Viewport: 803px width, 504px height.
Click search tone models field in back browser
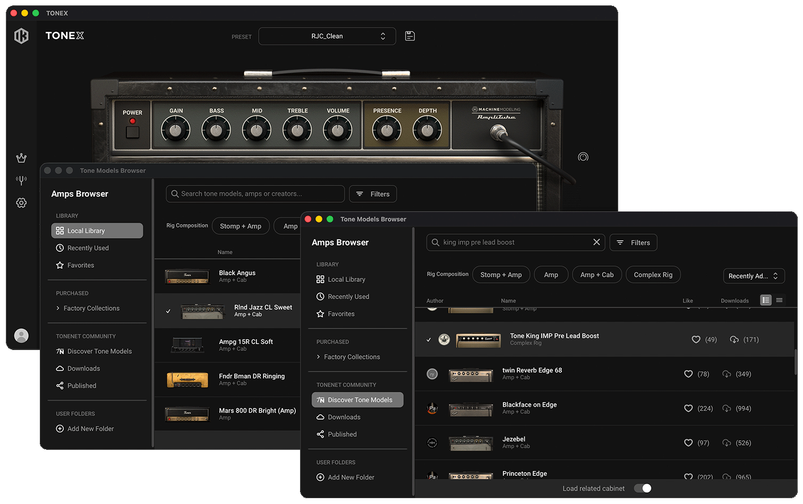[x=255, y=194]
